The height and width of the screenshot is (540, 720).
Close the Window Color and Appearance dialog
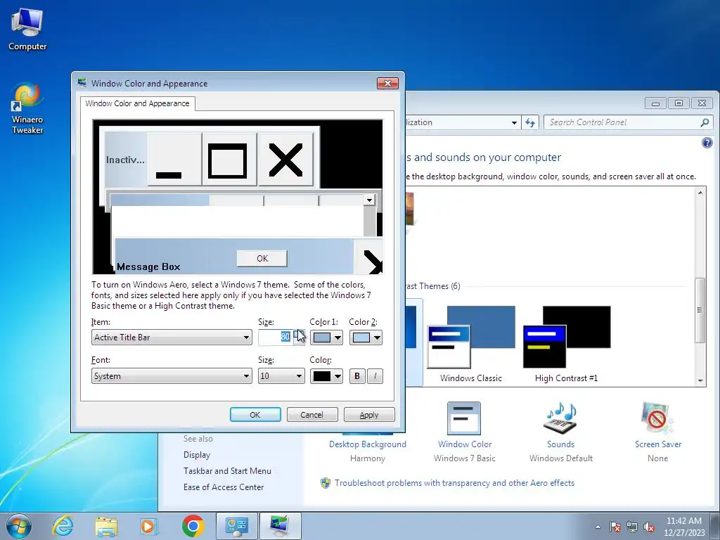387,83
